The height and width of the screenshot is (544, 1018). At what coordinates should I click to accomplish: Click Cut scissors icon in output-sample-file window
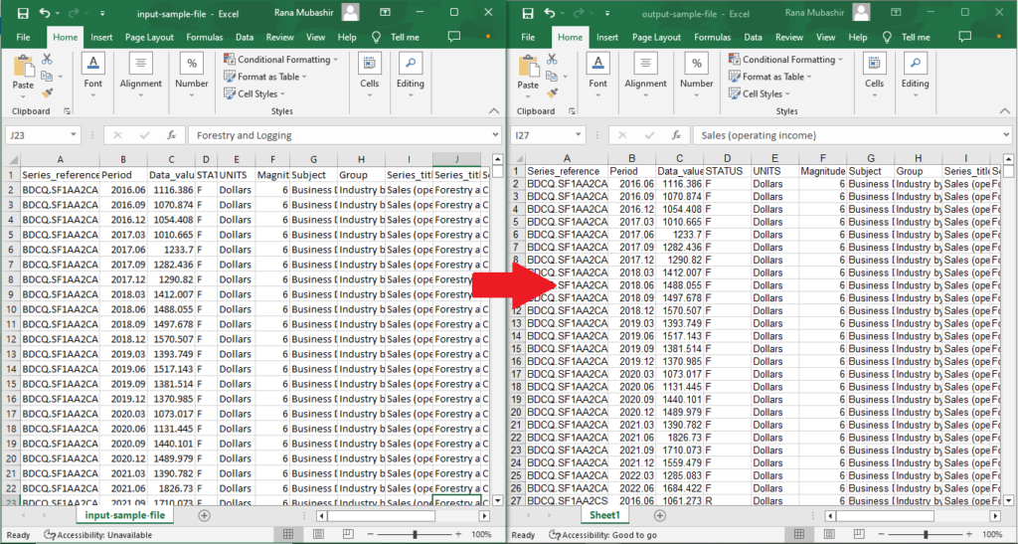pyautogui.click(x=552, y=60)
